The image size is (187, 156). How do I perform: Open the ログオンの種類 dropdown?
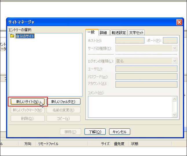(175, 61)
